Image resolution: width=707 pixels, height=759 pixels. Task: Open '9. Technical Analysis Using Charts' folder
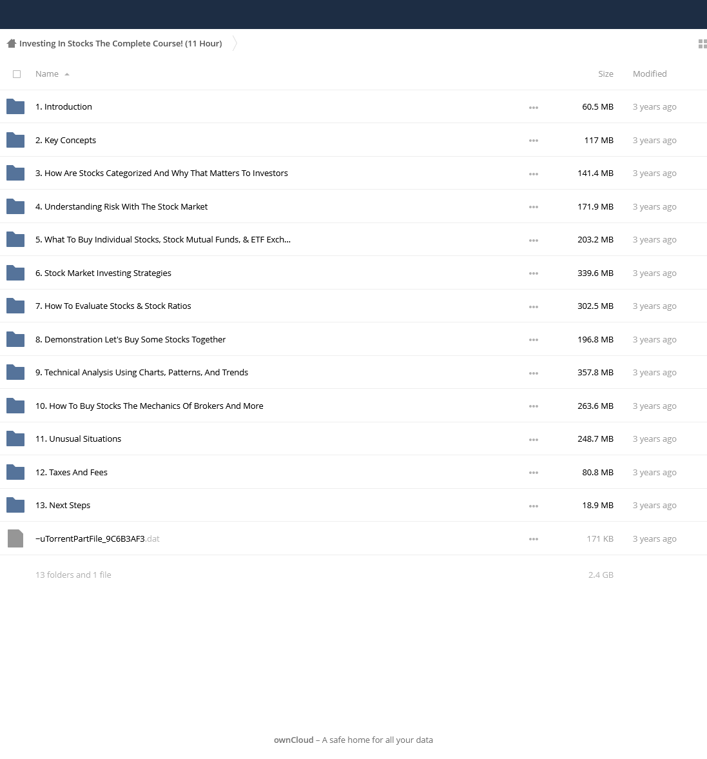[141, 371]
